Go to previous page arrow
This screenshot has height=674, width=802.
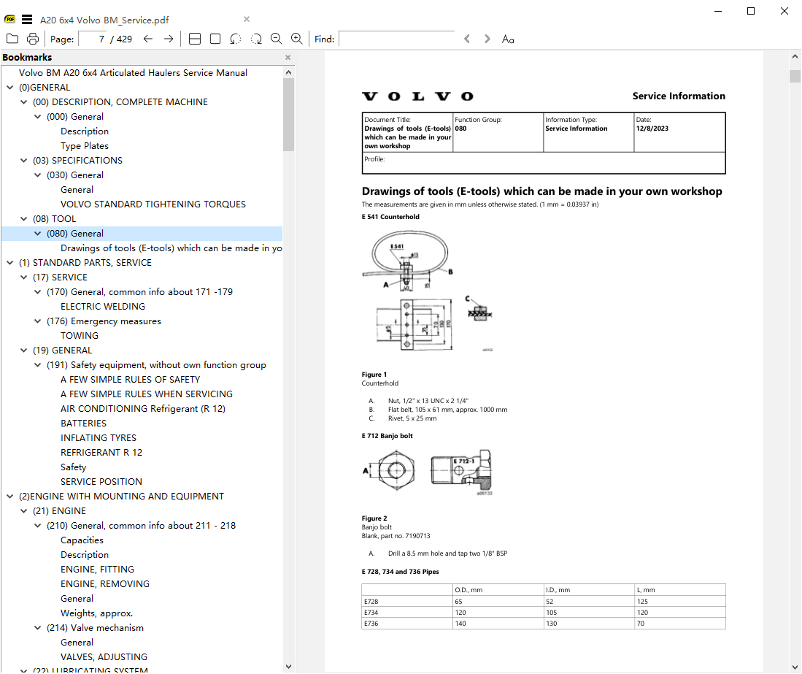148,39
